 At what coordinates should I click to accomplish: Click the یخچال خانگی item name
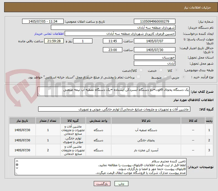pos(146,140)
